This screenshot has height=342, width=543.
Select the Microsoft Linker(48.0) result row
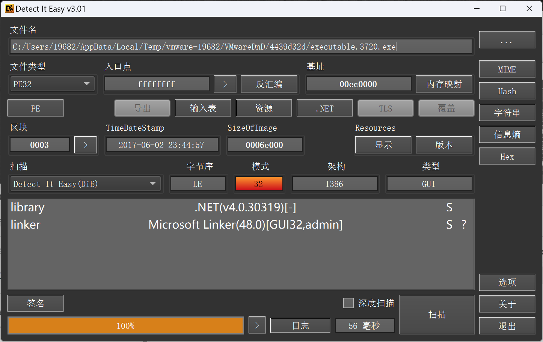coord(241,224)
